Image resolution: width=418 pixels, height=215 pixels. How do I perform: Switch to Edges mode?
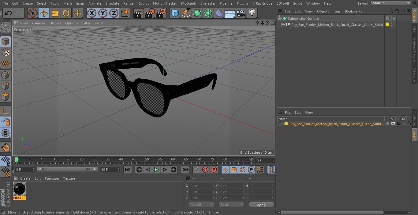6,86
